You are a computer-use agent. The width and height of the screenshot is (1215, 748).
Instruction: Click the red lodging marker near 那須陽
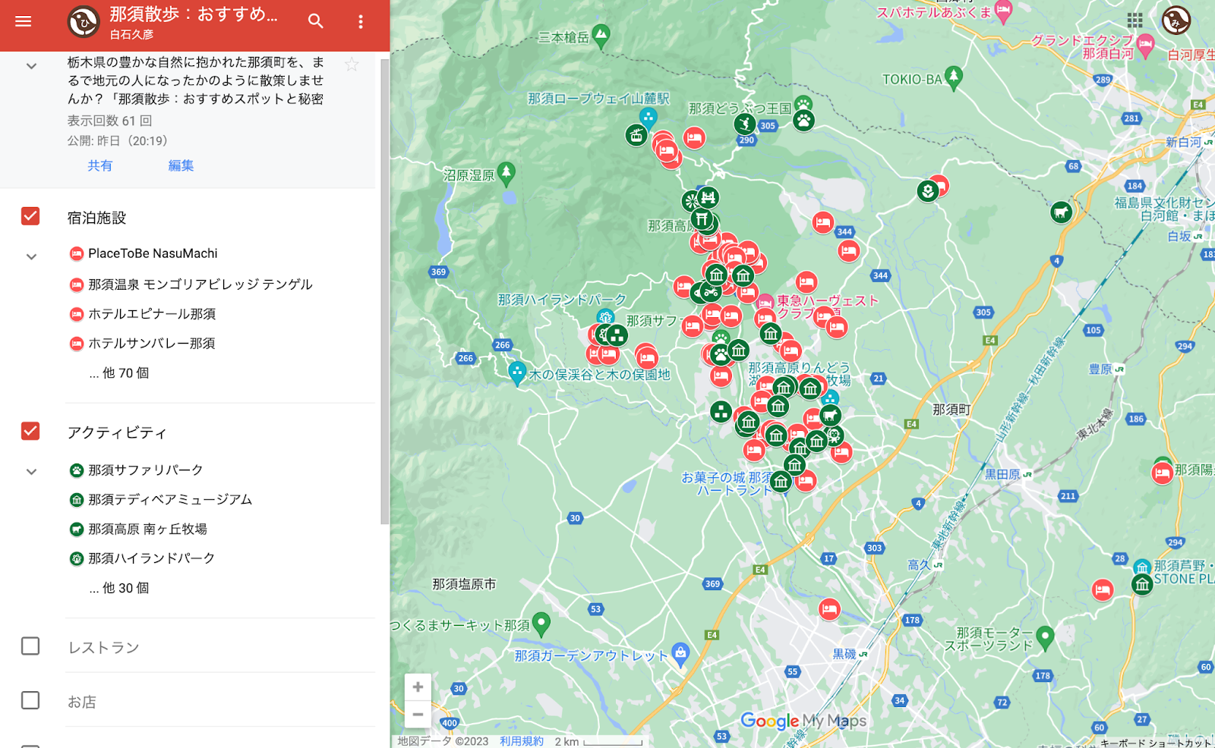1162,473
